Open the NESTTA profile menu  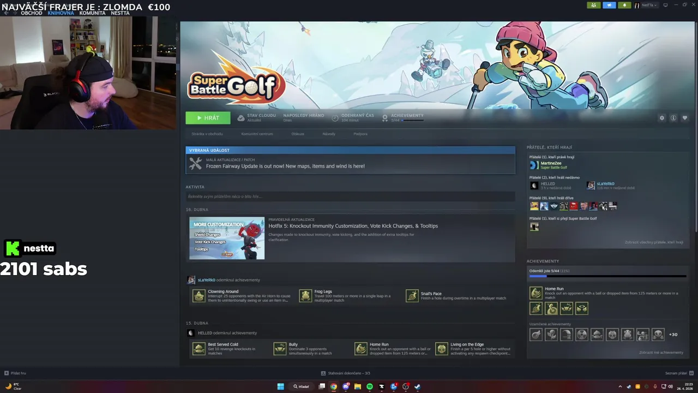(x=120, y=13)
